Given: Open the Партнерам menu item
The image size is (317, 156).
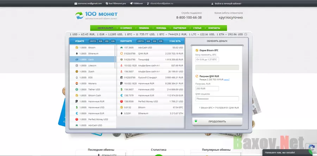Looking at the screenshot, I should [x=180, y=28].
